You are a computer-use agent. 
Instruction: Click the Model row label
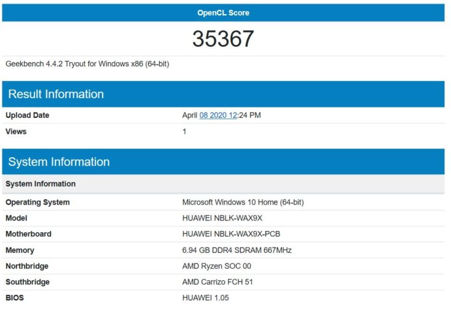pos(17,218)
